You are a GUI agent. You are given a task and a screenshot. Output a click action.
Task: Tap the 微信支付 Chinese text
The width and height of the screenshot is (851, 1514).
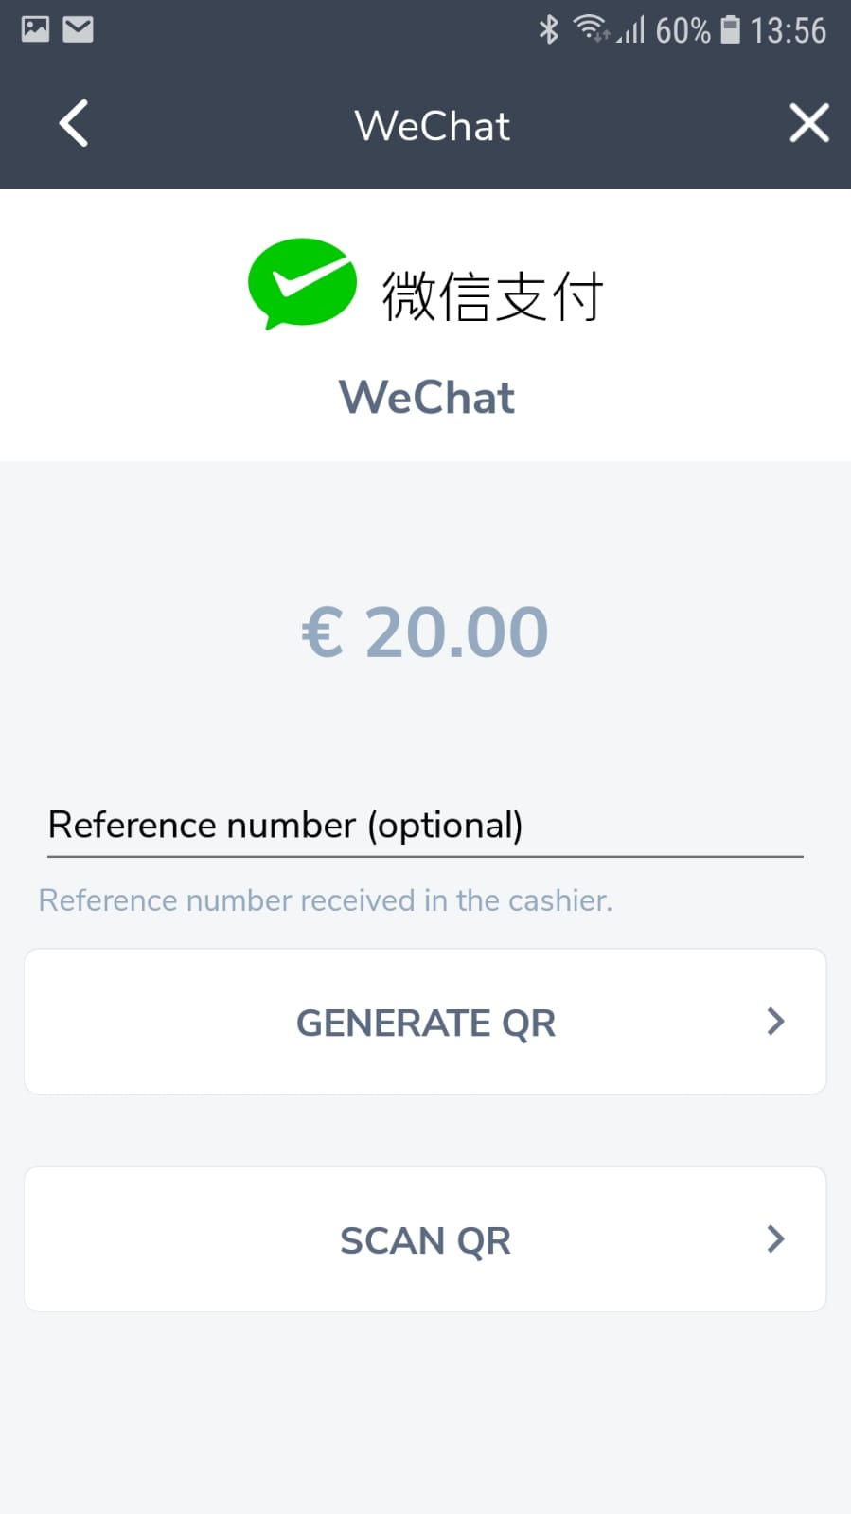[492, 295]
